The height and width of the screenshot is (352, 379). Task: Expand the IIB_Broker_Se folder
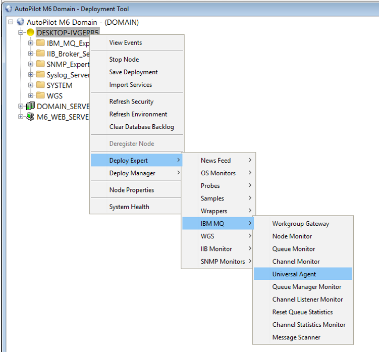coord(30,54)
